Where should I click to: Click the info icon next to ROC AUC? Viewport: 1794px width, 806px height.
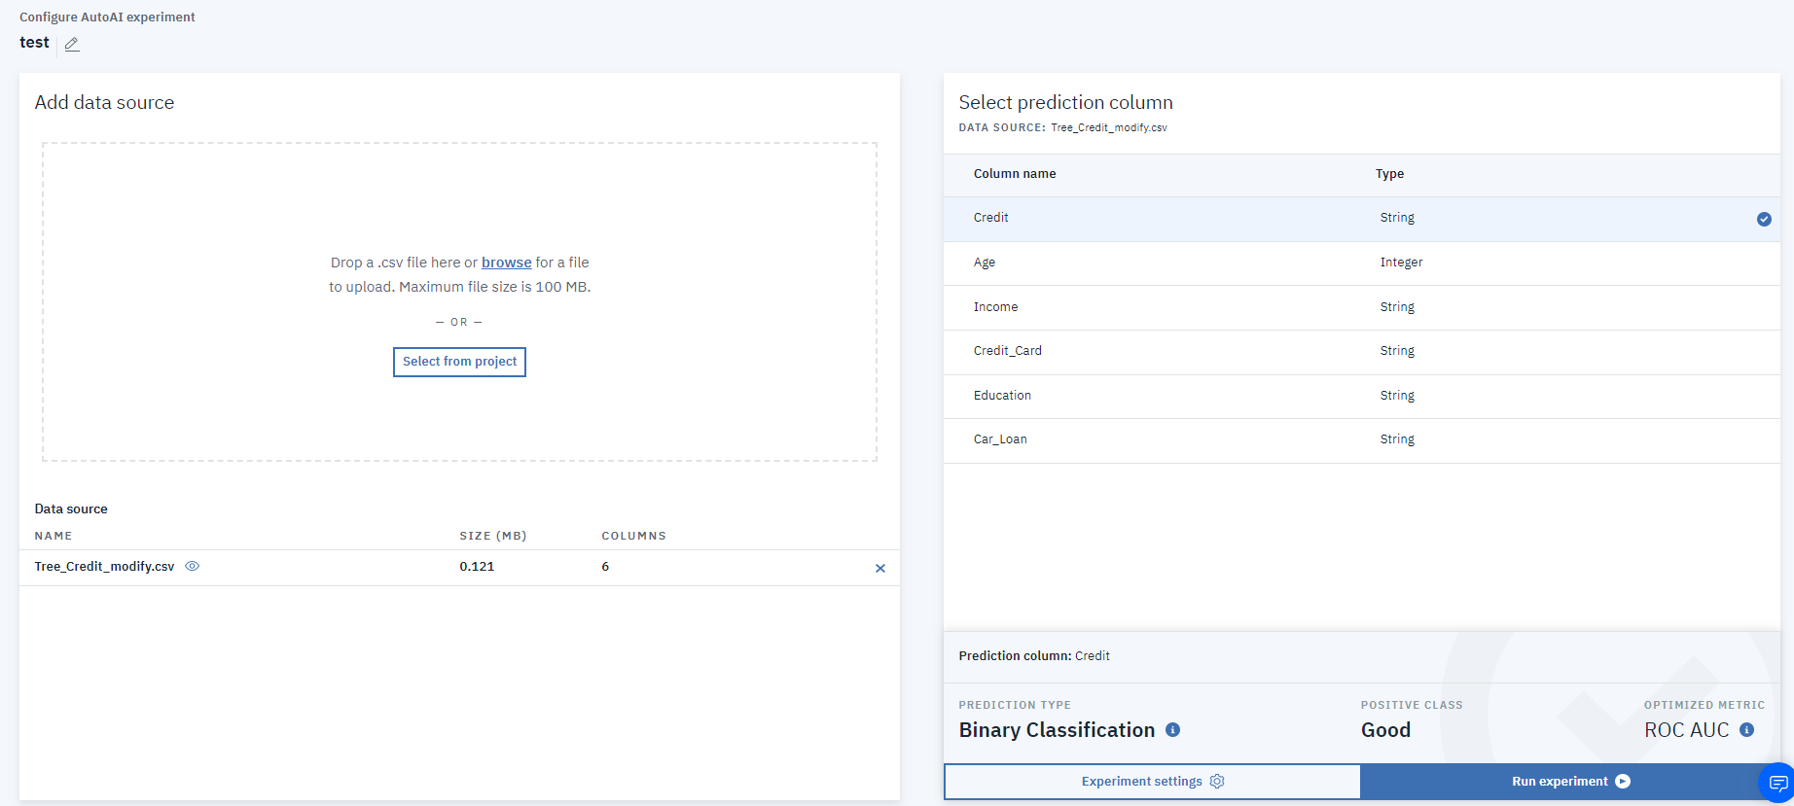1746,729
